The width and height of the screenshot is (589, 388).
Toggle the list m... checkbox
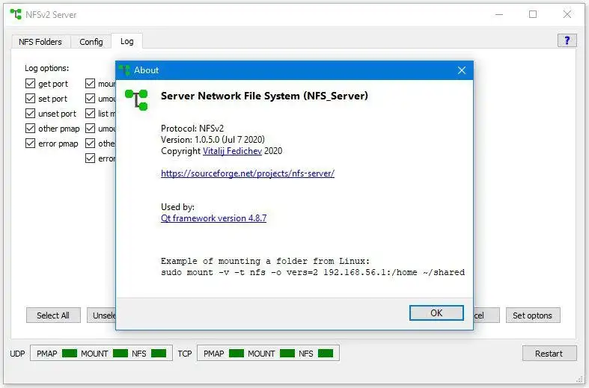pyautogui.click(x=90, y=114)
